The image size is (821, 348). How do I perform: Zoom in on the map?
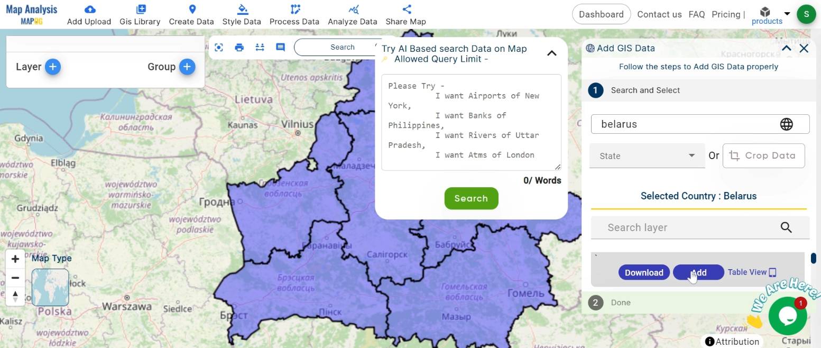[x=15, y=259]
